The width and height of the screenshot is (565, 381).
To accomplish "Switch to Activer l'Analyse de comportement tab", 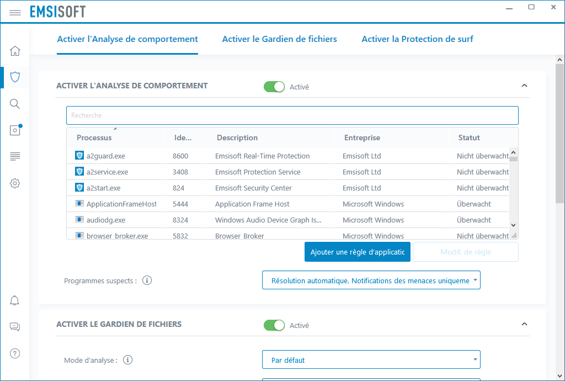I will (x=127, y=39).
